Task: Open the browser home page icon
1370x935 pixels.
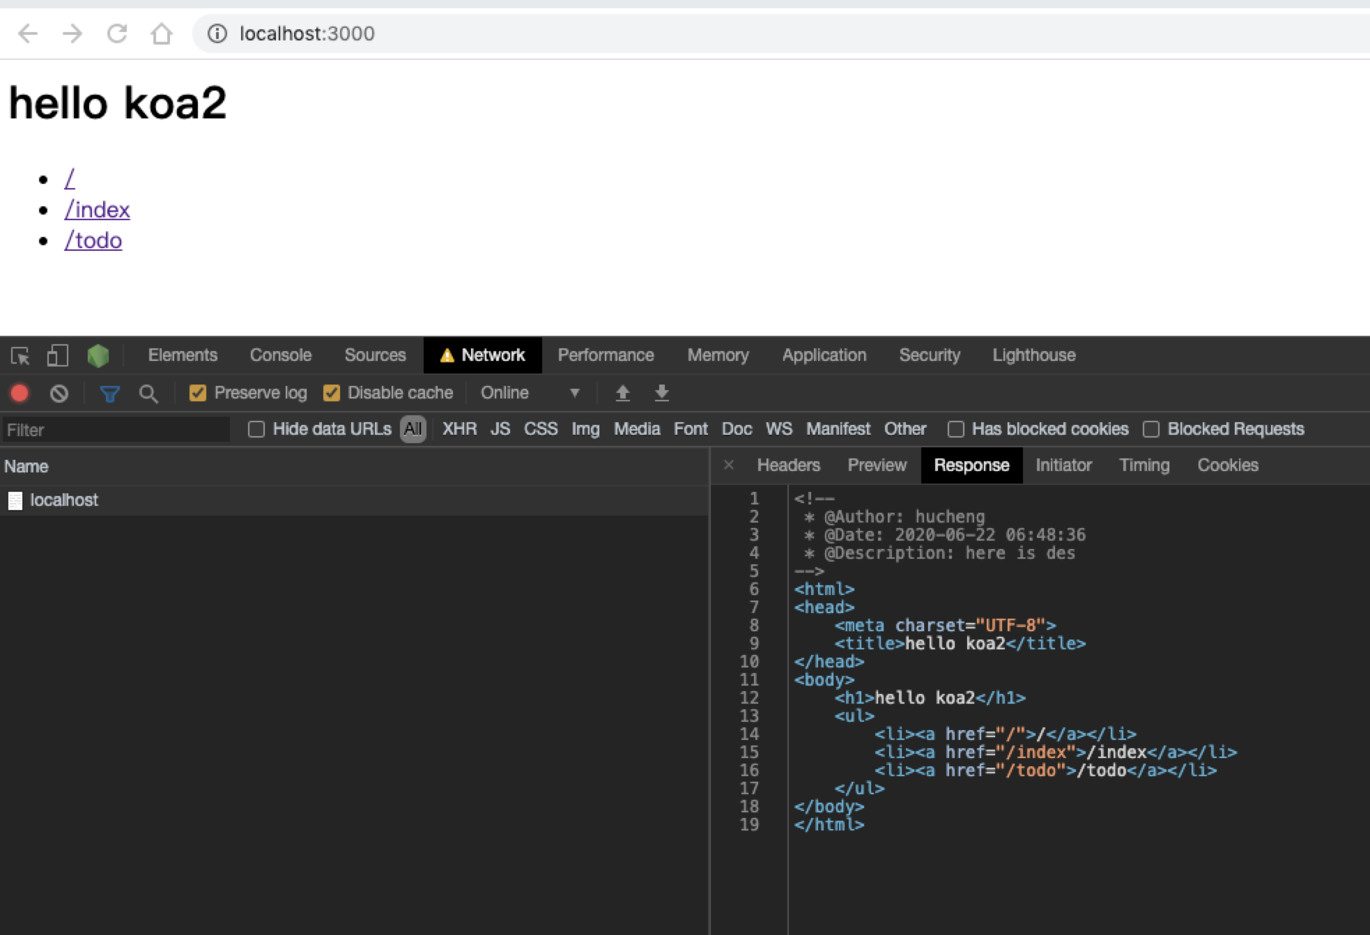Action: [x=162, y=33]
